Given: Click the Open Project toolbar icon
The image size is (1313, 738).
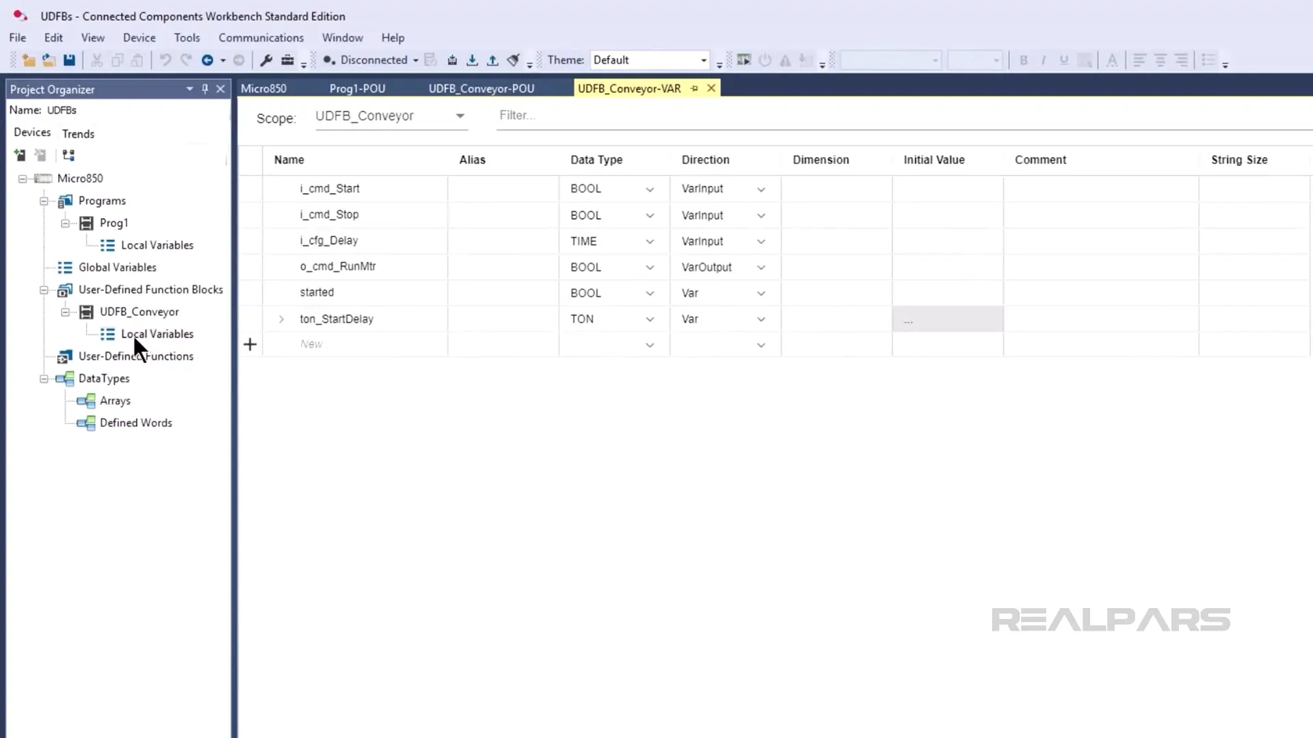Looking at the screenshot, I should 49,60.
